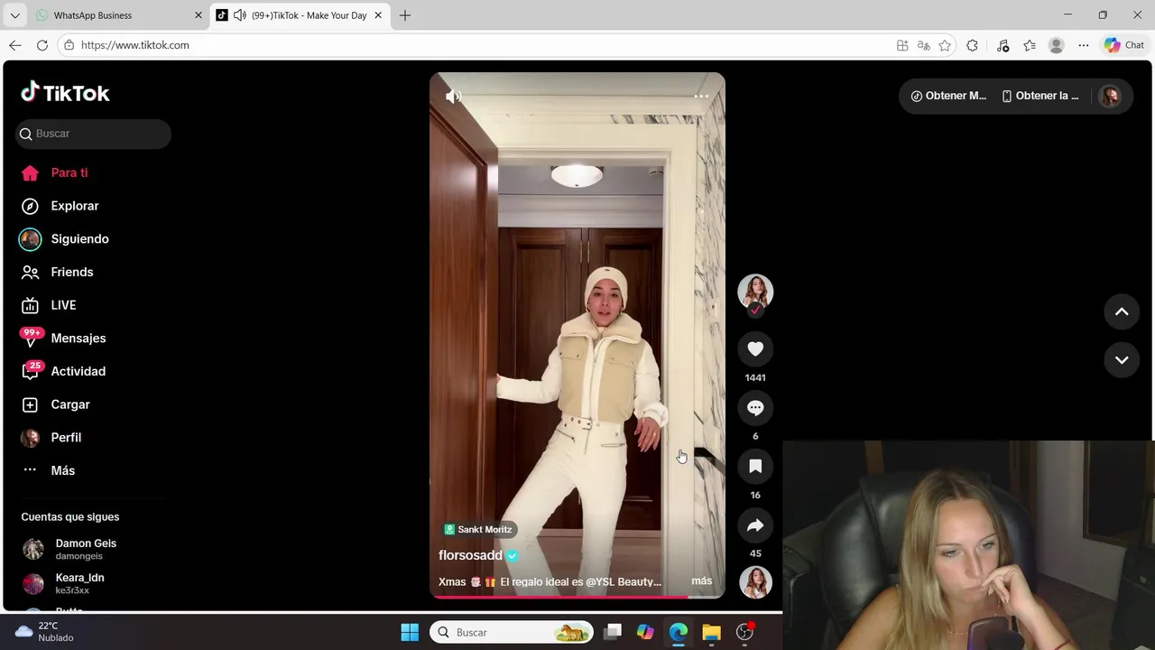
Task: Open File Explorer from taskbar
Action: (x=711, y=632)
